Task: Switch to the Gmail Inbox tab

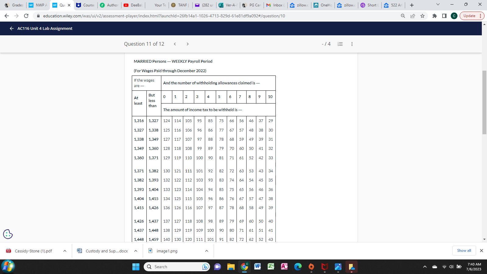Action: [x=275, y=5]
